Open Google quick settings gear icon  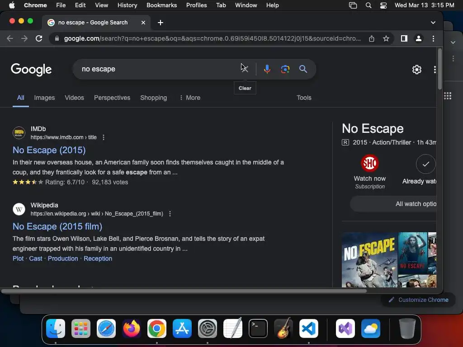416,70
